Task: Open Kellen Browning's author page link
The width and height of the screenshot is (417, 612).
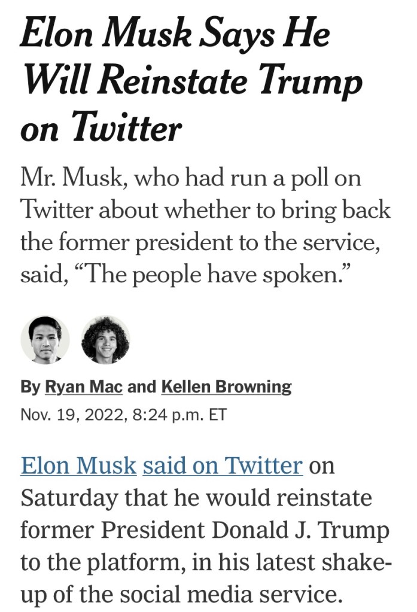Action: click(226, 387)
